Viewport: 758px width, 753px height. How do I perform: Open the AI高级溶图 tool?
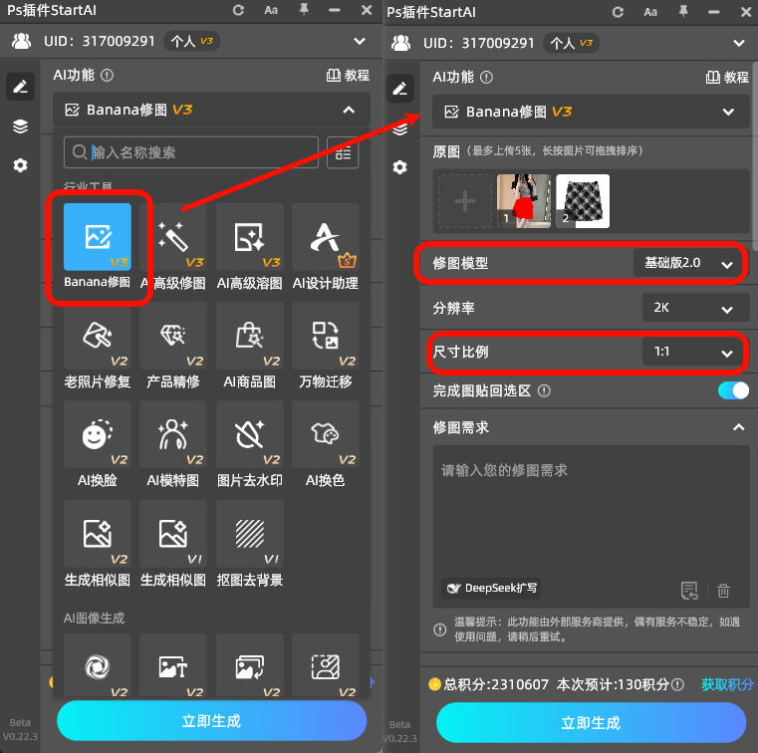pyautogui.click(x=249, y=237)
